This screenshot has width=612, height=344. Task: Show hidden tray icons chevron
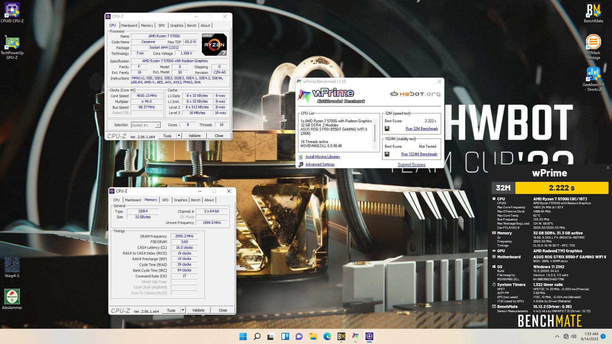[x=557, y=336]
